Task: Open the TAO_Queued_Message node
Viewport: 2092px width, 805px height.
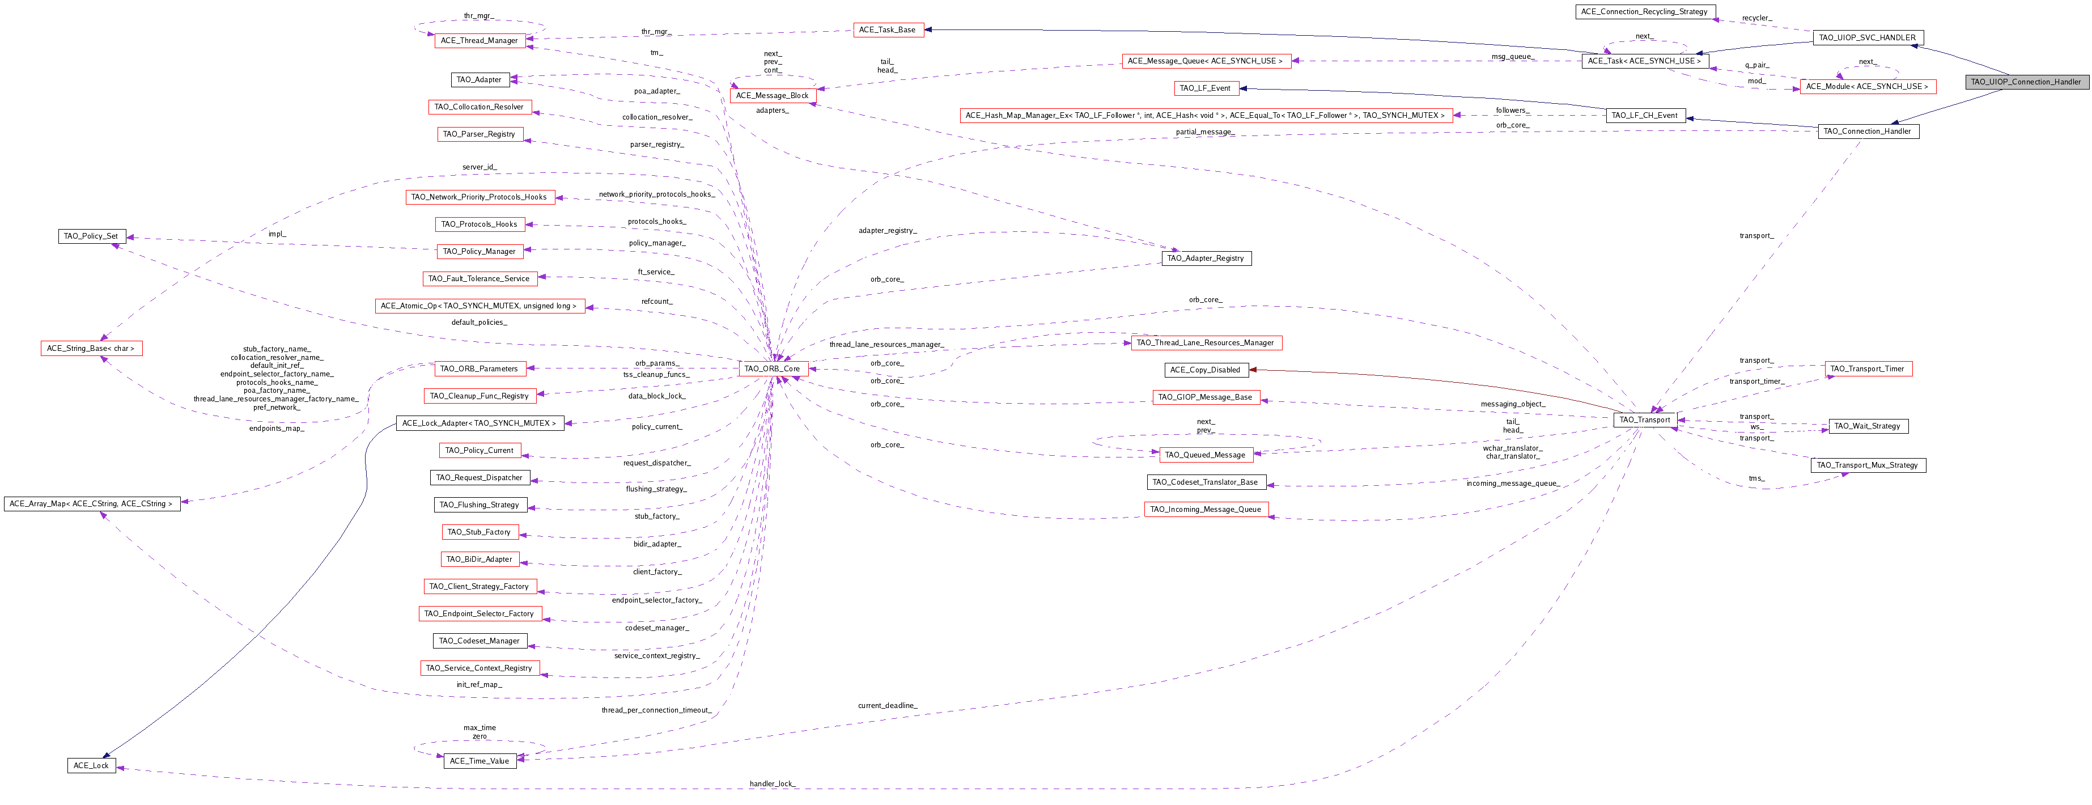Action: [1206, 455]
